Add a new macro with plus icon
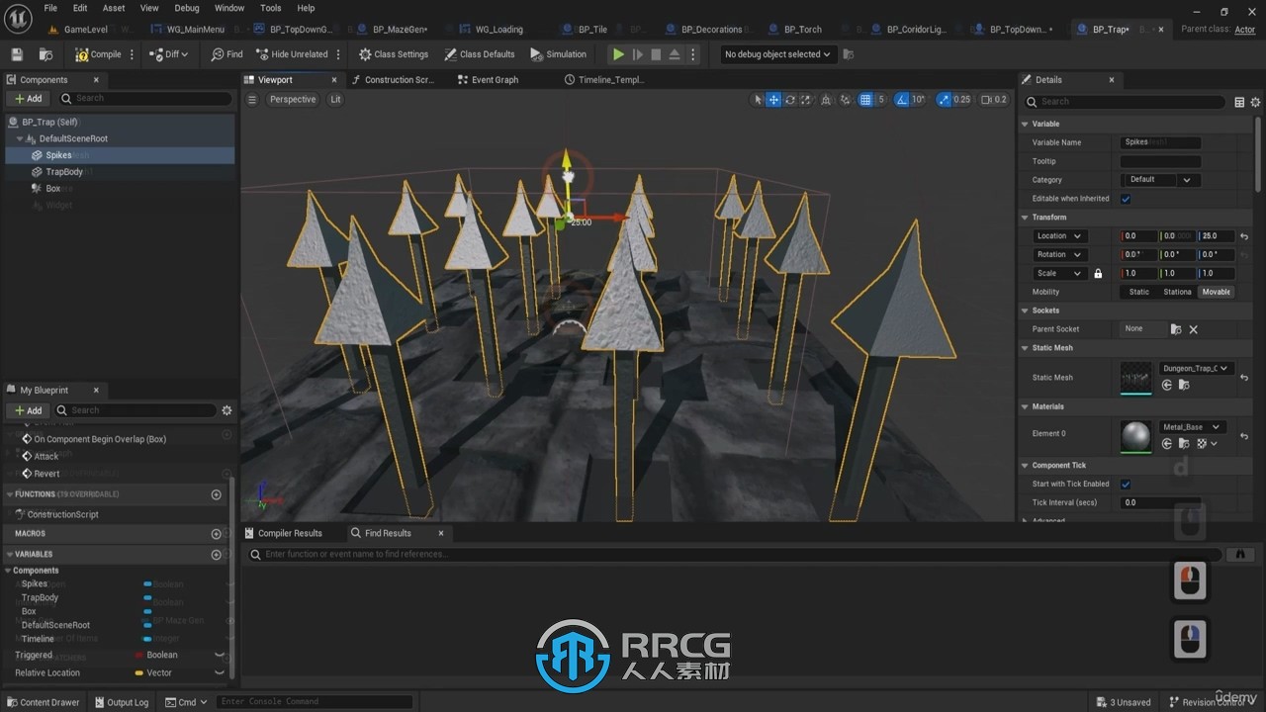The image size is (1266, 712). pyautogui.click(x=217, y=534)
